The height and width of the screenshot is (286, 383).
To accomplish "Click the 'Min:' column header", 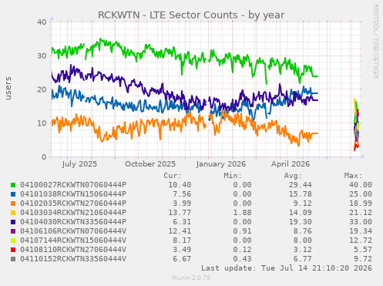I will click(x=233, y=176).
